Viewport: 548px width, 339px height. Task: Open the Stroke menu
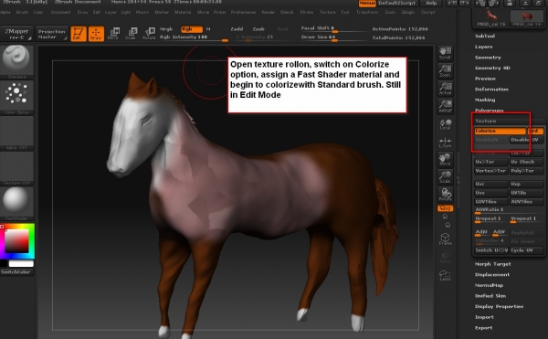point(306,12)
